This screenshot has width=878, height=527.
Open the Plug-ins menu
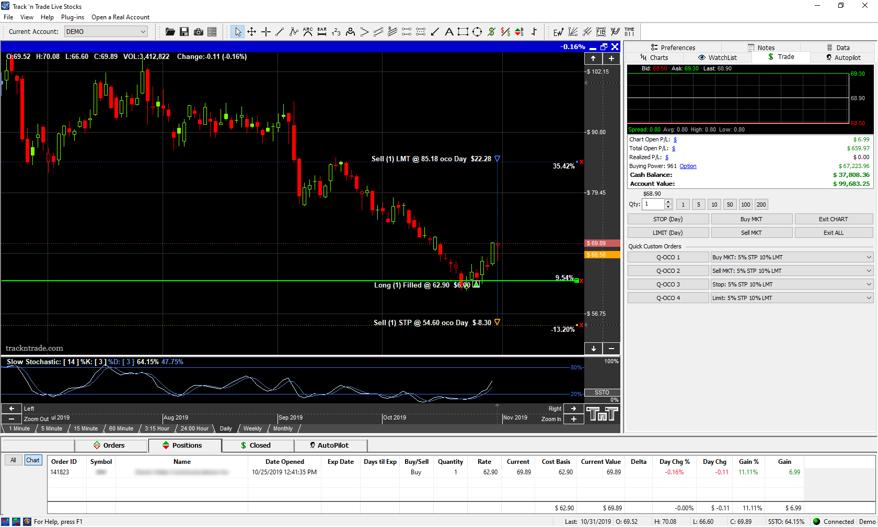coord(72,17)
